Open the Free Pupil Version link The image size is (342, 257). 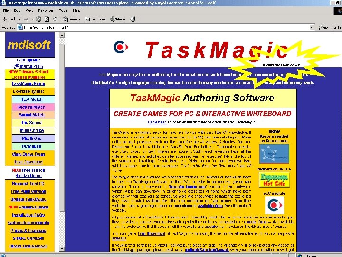[x=28, y=191]
